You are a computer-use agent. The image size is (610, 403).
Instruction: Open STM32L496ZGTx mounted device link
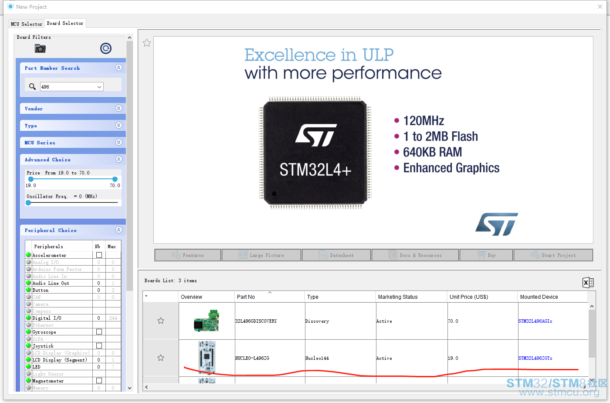pos(535,358)
